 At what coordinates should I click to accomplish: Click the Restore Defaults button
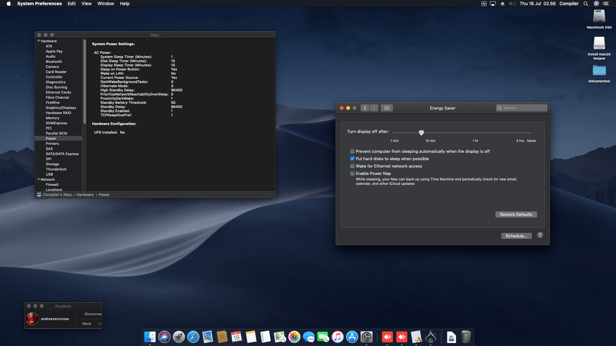tap(516, 214)
